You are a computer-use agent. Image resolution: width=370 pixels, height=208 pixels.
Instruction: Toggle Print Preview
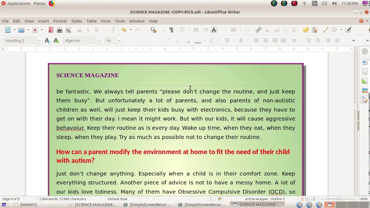pyautogui.click(x=68, y=30)
